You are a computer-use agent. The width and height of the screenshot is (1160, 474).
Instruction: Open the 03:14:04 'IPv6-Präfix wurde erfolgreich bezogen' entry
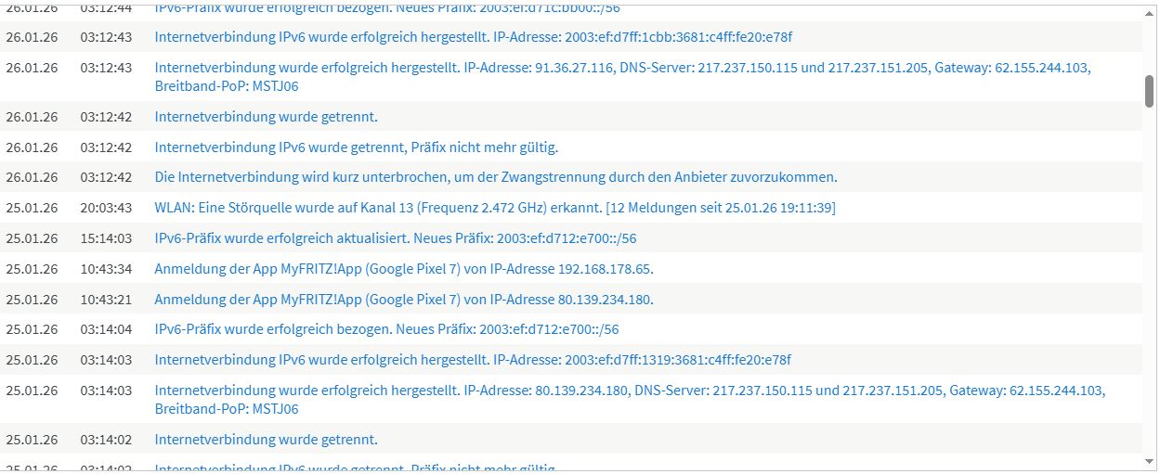coord(386,329)
